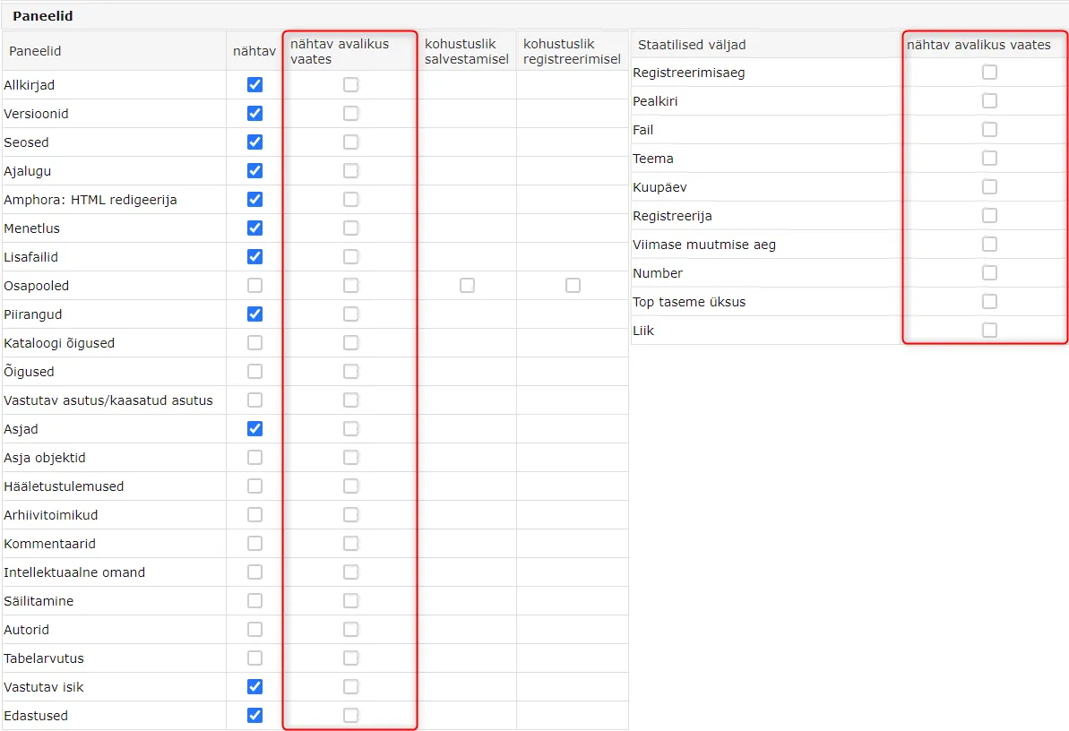Uncheck nähtav for Amphora: HTML redigeerija
The image size is (1069, 731).
tap(255, 199)
